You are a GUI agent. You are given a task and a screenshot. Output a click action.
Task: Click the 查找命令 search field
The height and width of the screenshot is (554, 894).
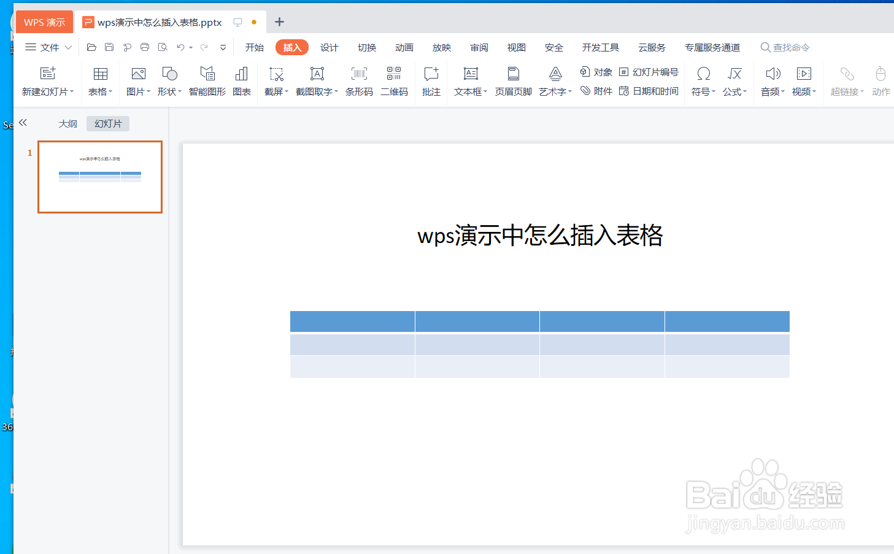[x=785, y=47]
